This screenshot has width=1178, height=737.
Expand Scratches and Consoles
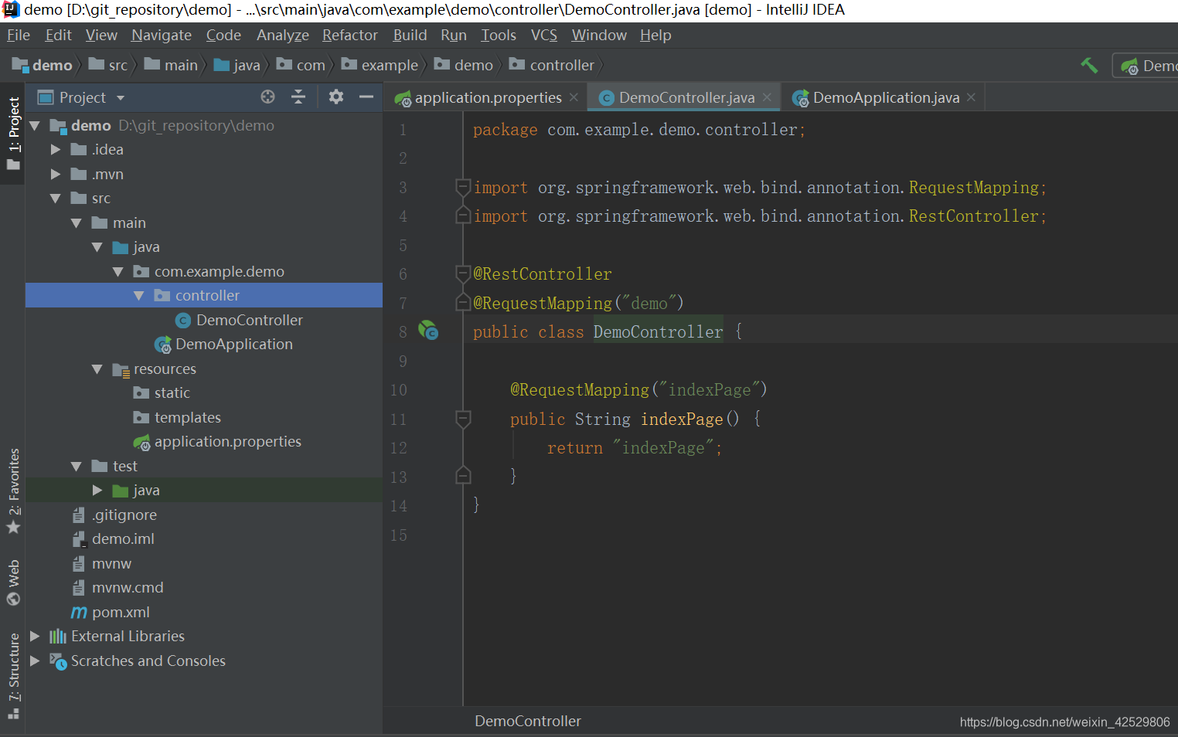pyautogui.click(x=35, y=661)
